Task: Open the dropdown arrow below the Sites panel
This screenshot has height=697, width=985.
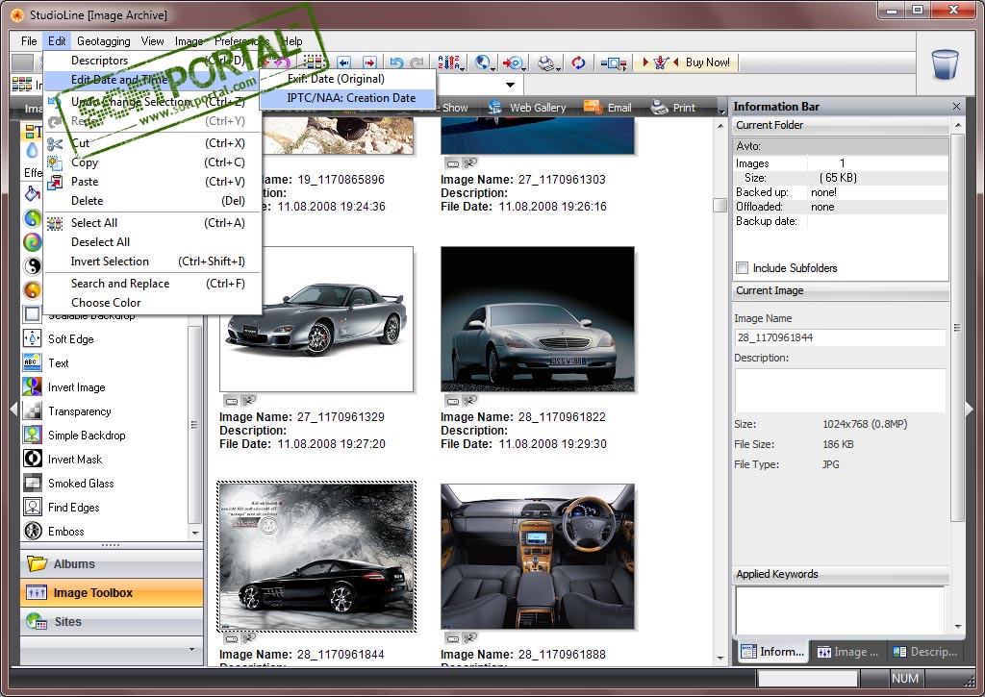Action: pos(191,649)
